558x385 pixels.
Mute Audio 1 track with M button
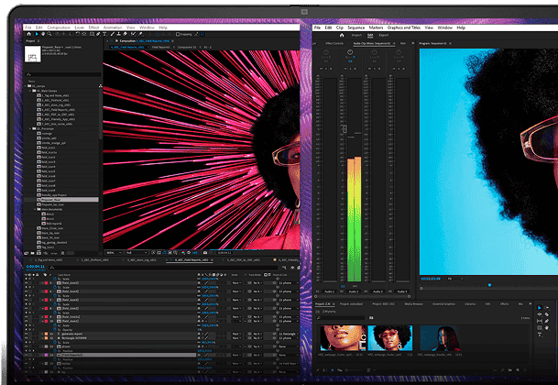click(321, 69)
